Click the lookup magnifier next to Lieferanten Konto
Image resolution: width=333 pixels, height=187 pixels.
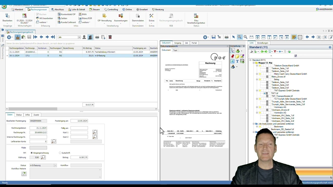[54, 141]
